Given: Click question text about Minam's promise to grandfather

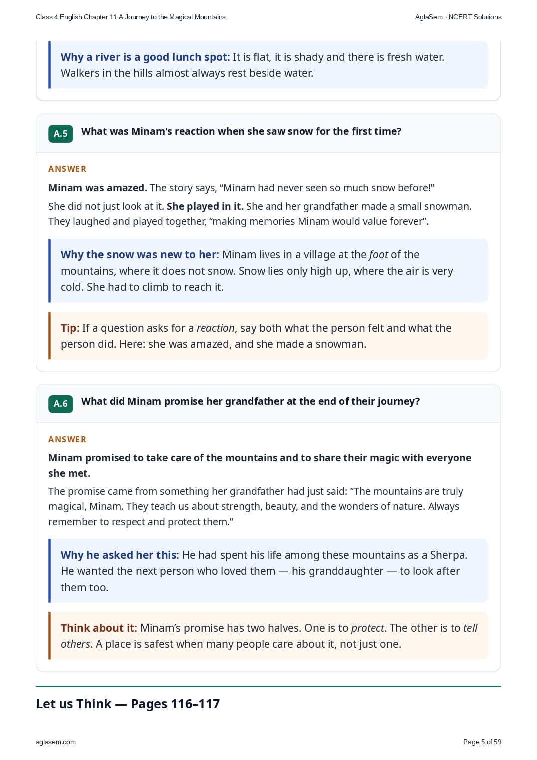Looking at the screenshot, I should pyautogui.click(x=251, y=401).
